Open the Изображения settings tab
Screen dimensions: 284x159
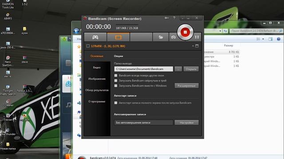(x=97, y=79)
